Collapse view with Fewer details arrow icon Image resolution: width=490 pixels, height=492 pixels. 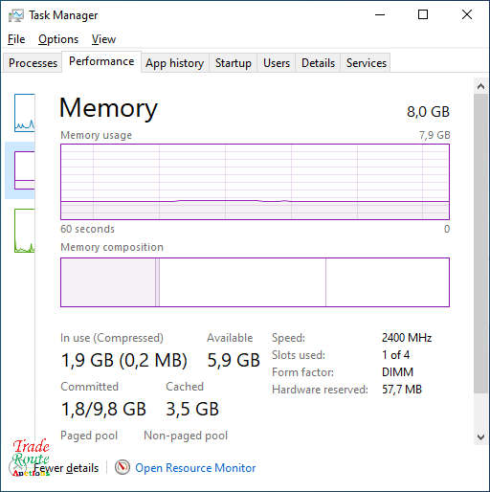point(16,468)
